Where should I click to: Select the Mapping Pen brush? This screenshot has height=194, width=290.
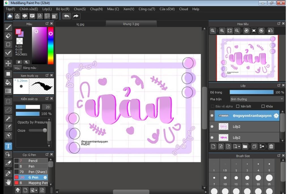point(31,183)
